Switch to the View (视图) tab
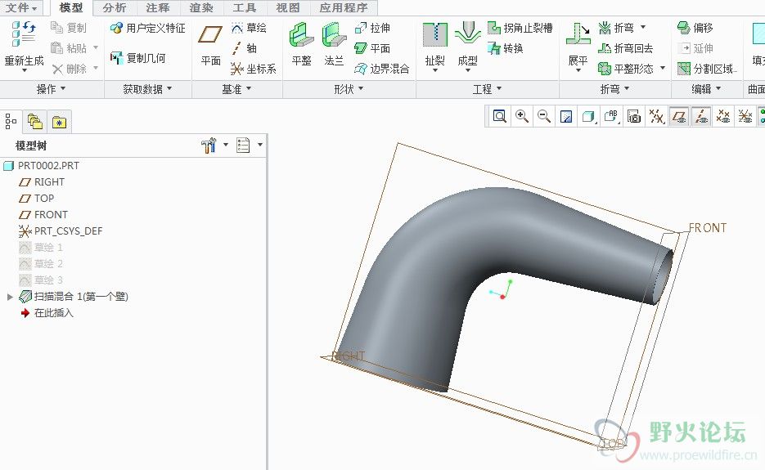This screenshot has height=470, width=765. click(x=288, y=8)
